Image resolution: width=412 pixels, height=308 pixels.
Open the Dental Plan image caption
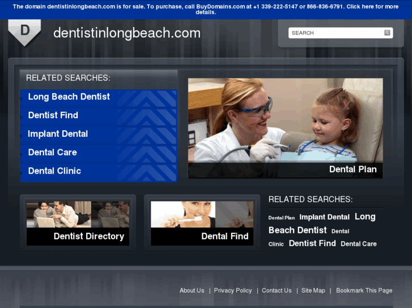353,170
